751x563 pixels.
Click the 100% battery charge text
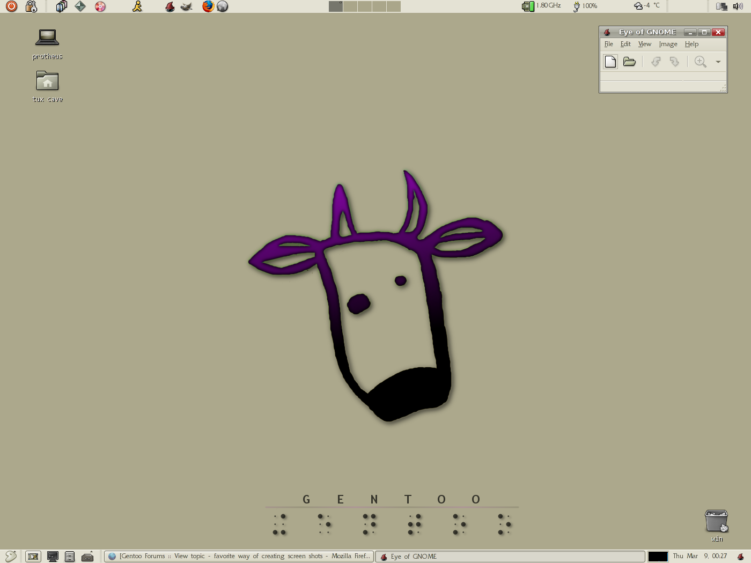590,6
